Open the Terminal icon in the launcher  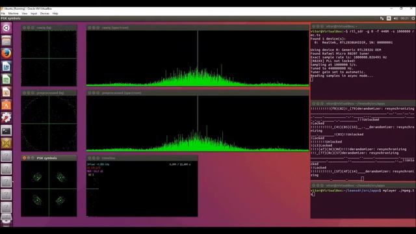click(6, 130)
